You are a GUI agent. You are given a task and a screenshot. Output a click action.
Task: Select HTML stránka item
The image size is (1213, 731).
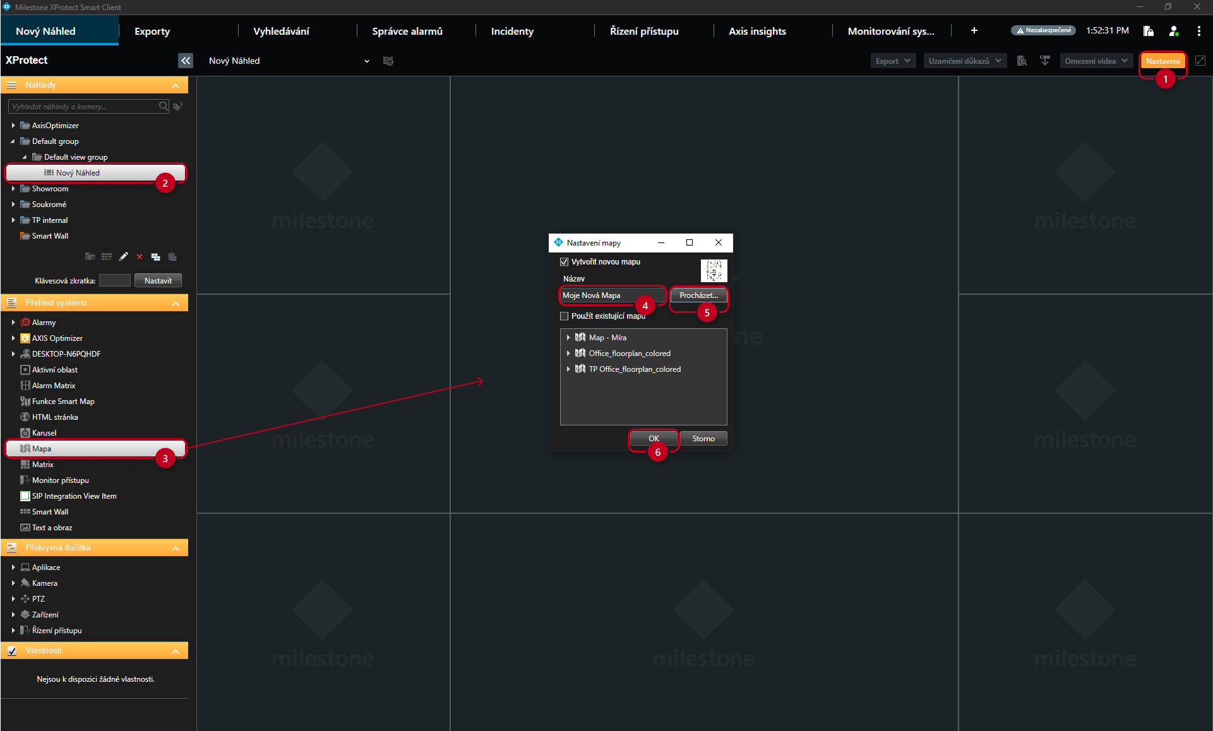click(55, 417)
